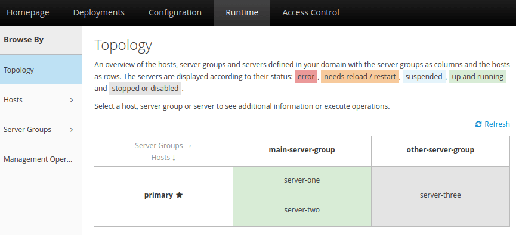Click the refresh arrows icon
Viewport: 516px width, 235px height.
pyautogui.click(x=478, y=124)
